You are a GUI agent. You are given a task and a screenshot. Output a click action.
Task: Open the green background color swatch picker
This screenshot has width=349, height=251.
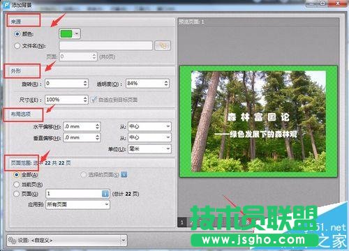pyautogui.click(x=66, y=34)
